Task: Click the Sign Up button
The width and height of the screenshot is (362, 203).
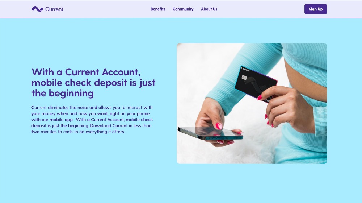Action: click(315, 9)
